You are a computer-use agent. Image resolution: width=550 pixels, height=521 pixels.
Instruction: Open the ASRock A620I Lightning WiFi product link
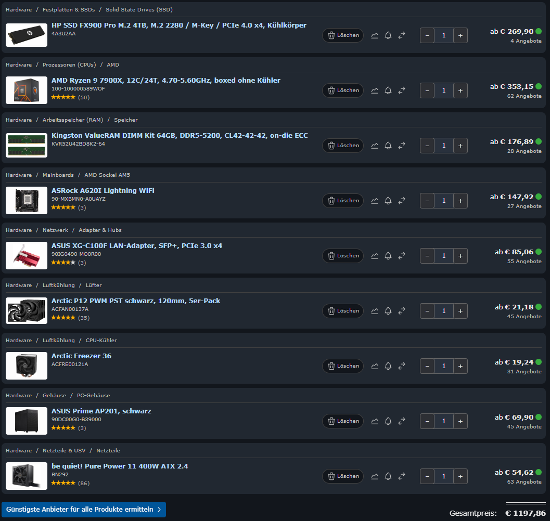(103, 190)
